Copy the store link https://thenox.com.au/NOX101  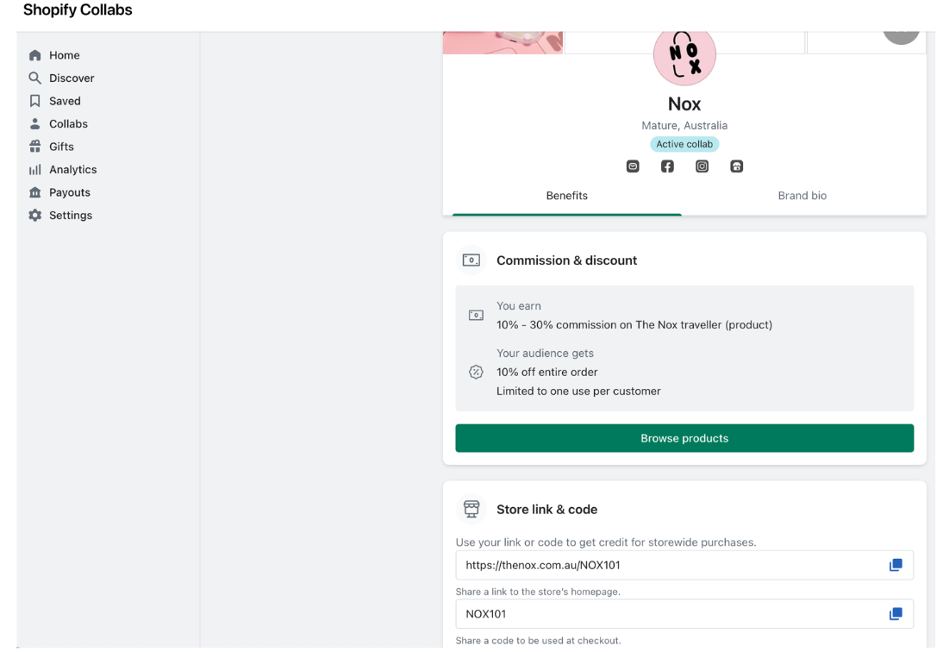tap(896, 565)
